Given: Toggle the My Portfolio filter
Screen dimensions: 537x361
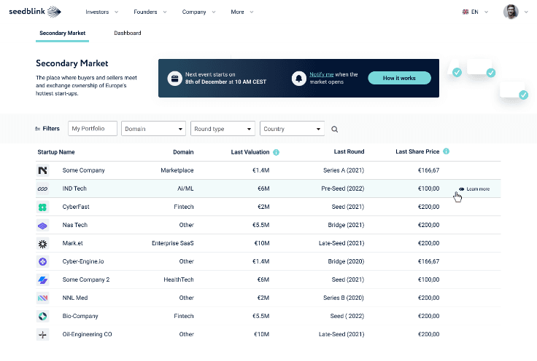Looking at the screenshot, I should point(93,128).
